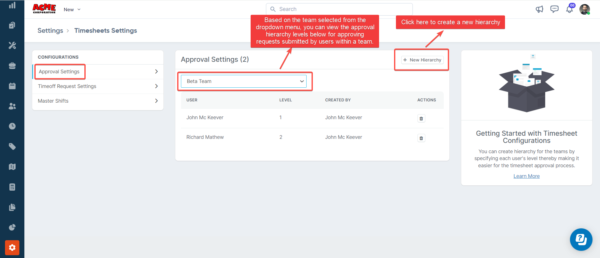The image size is (600, 258).
Task: Expand the New dropdown menu
Action: coord(72,10)
